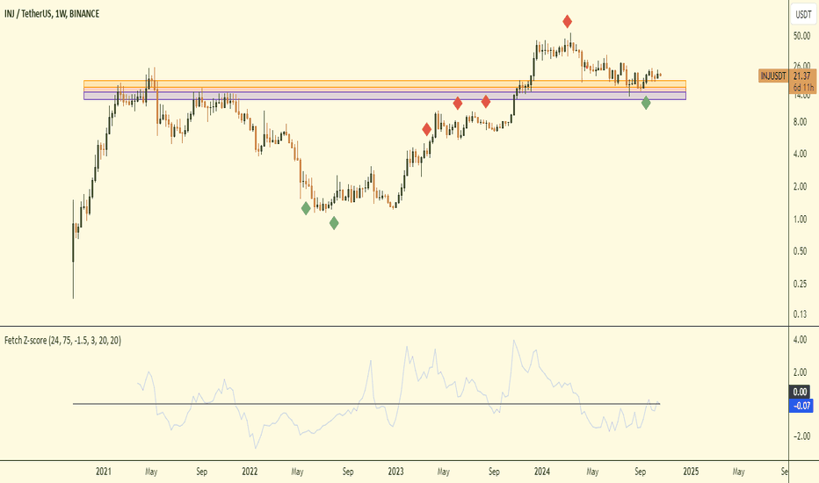This screenshot has height=483, width=819.
Task: Click the -0.07 Z-score value label
Action: pyautogui.click(x=801, y=406)
